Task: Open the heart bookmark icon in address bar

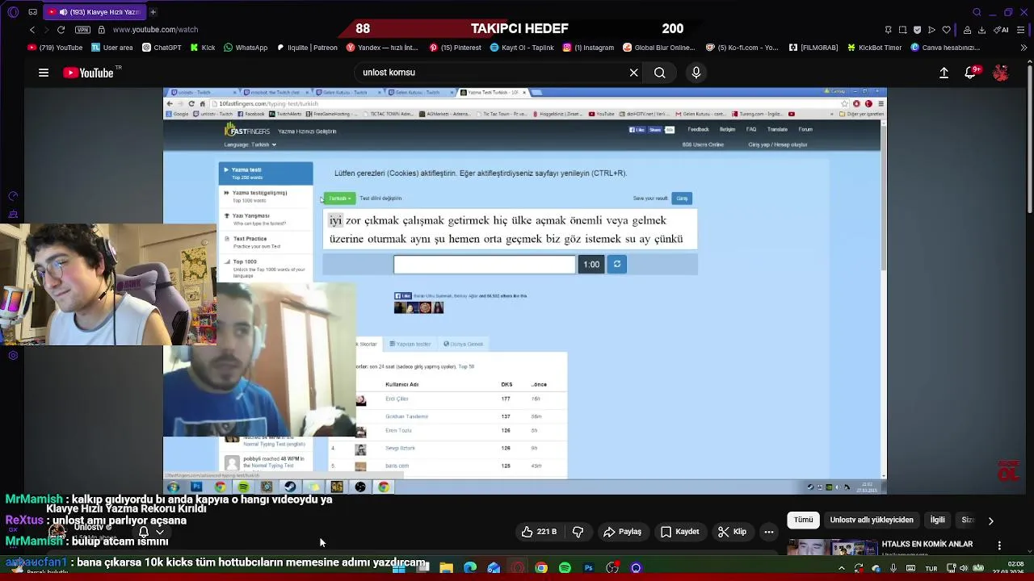Action: 946,30
